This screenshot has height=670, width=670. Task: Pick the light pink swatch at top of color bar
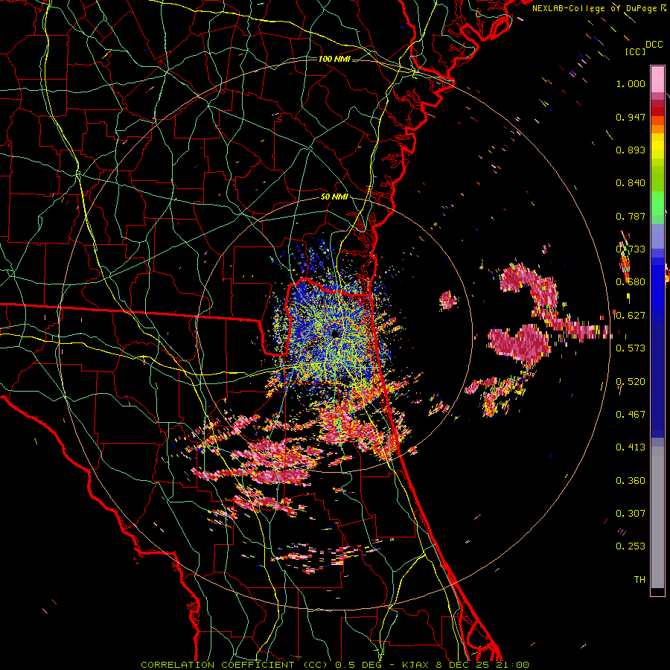(657, 80)
